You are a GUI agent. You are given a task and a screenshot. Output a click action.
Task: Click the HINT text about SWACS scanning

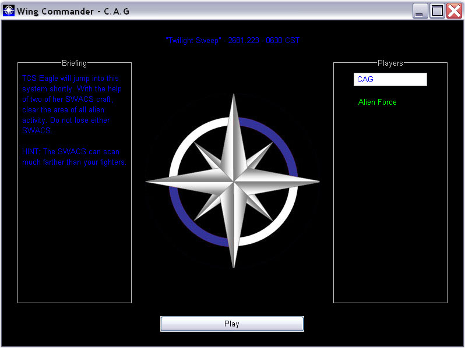pyautogui.click(x=74, y=157)
